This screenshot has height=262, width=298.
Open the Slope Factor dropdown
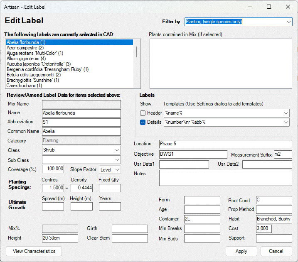(x=117, y=169)
